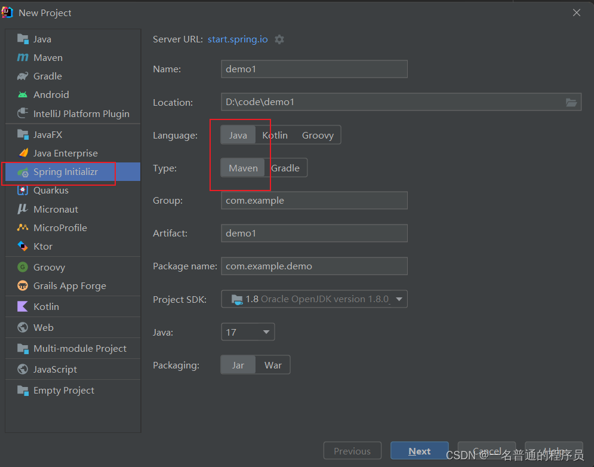The height and width of the screenshot is (467, 594).
Task: Click the Java project type icon
Action: pos(23,39)
